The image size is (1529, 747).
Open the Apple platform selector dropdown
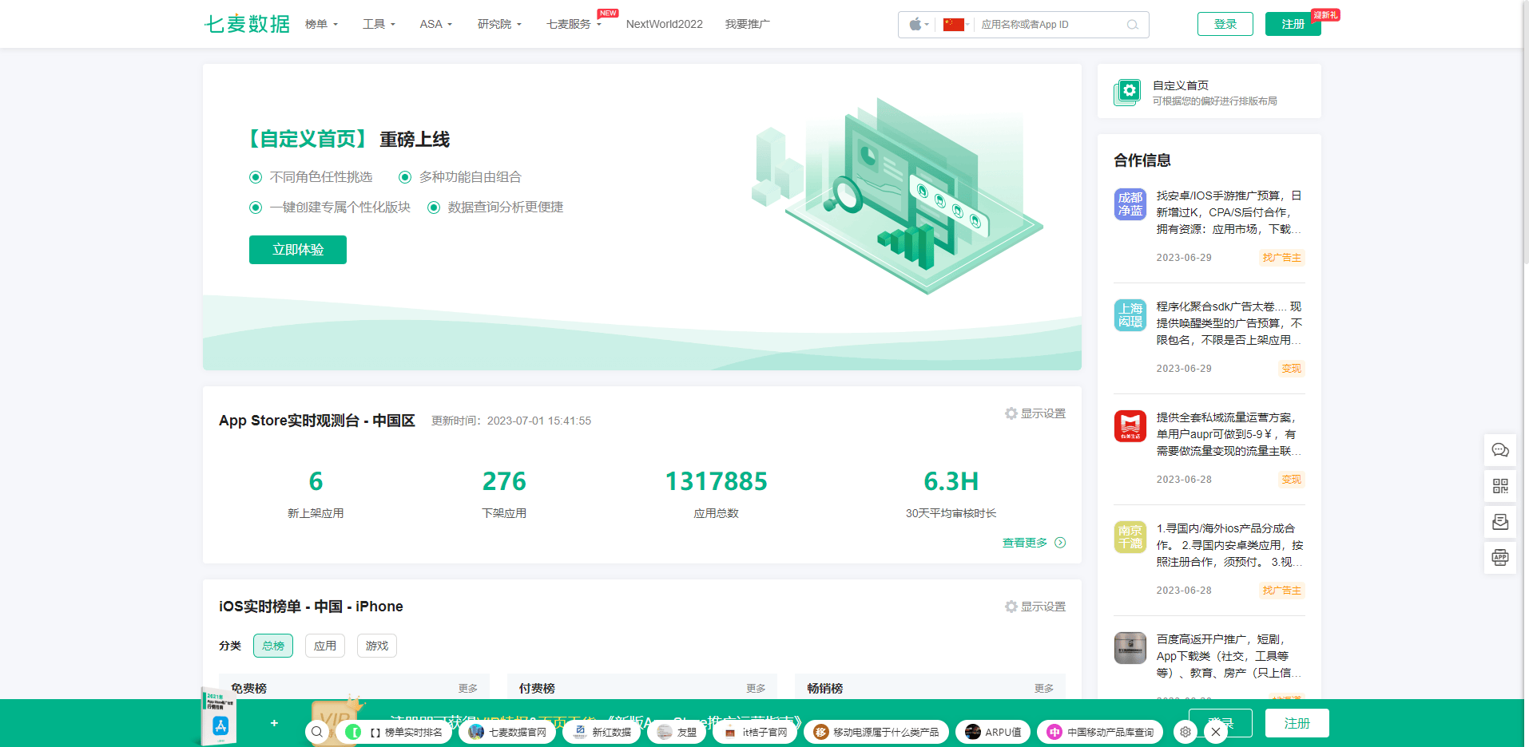pyautogui.click(x=917, y=25)
